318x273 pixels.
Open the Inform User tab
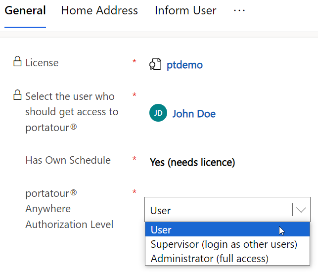pyautogui.click(x=185, y=10)
